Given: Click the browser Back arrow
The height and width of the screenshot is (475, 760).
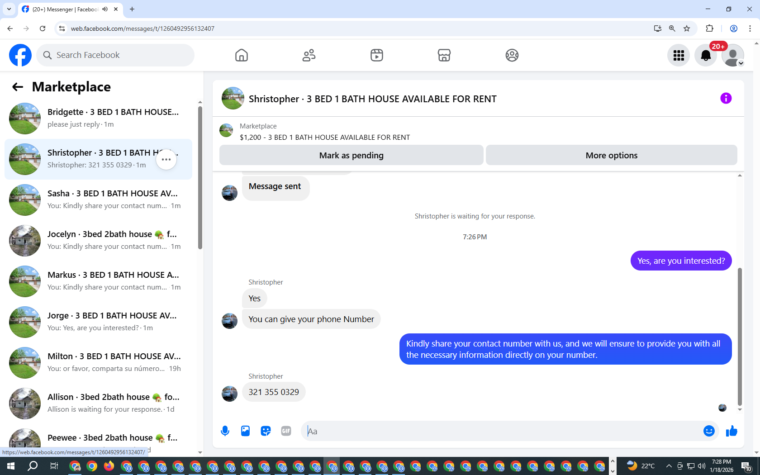Looking at the screenshot, I should [x=10, y=28].
